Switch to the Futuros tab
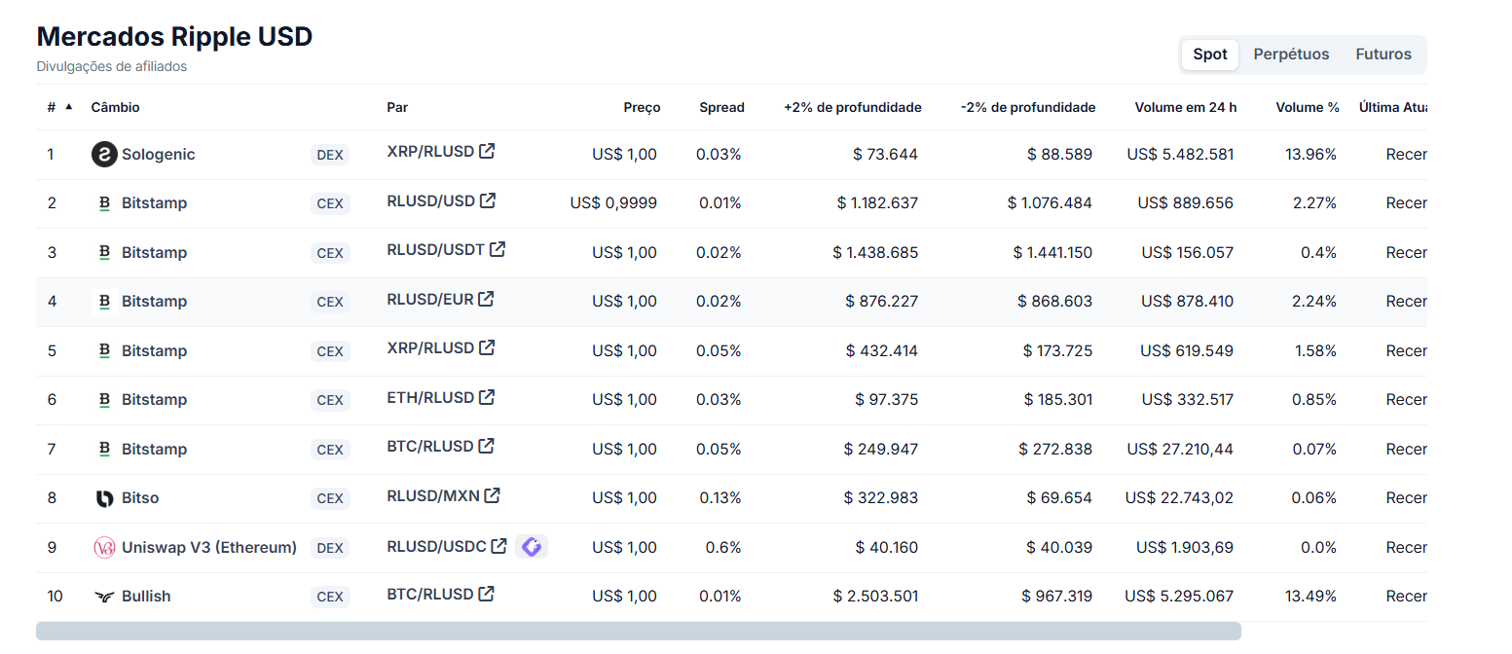The image size is (1512, 654). (1383, 54)
